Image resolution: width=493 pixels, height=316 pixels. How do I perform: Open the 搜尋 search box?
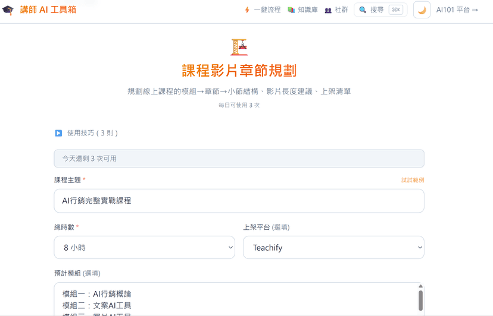pos(380,10)
